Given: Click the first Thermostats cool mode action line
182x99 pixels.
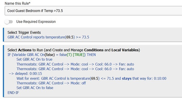Looking at the screenshot, I should tap(75, 64).
